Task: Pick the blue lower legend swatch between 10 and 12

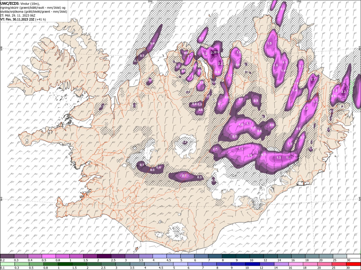Action: pos(252,264)
